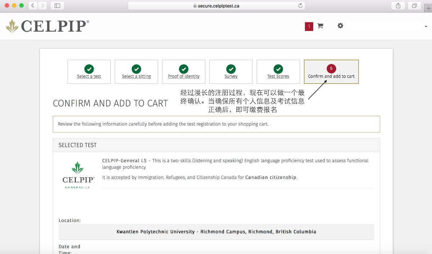Maximize the window with green button

click(x=22, y=6)
